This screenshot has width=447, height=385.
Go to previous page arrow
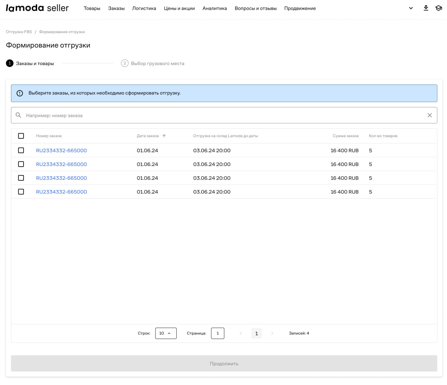[241, 333]
